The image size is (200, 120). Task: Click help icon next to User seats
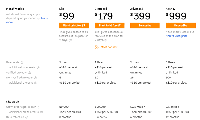coord(22,63)
